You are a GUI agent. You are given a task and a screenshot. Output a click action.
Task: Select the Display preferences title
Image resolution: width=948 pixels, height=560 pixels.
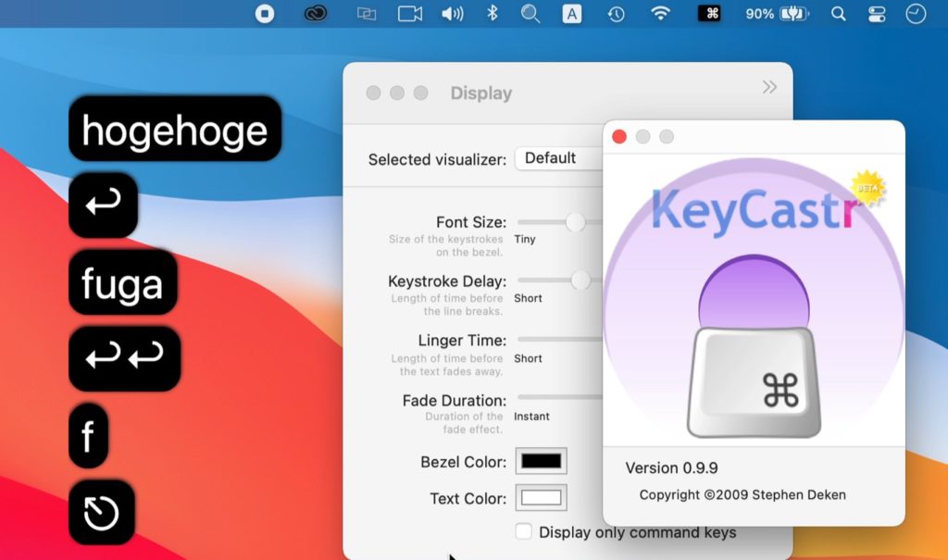[x=480, y=93]
